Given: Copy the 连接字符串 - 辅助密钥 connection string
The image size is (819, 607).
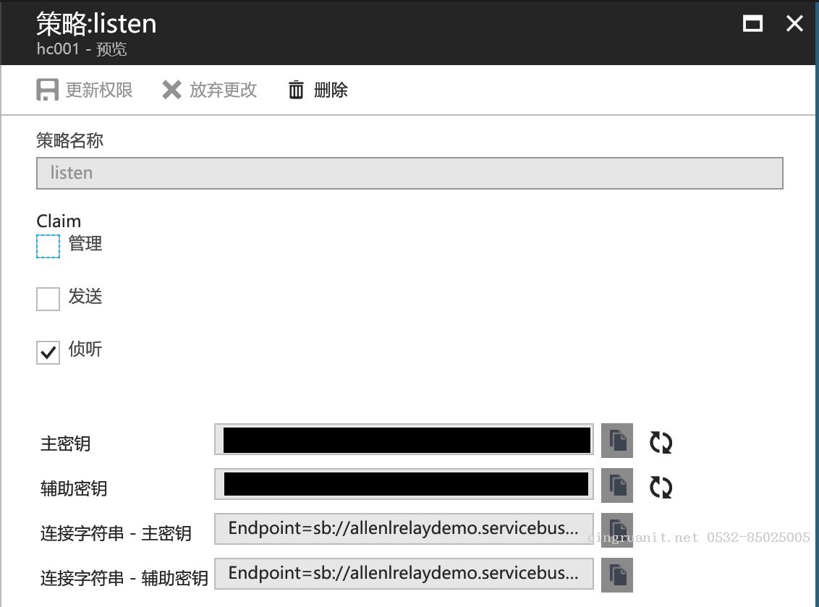Looking at the screenshot, I should point(616,574).
